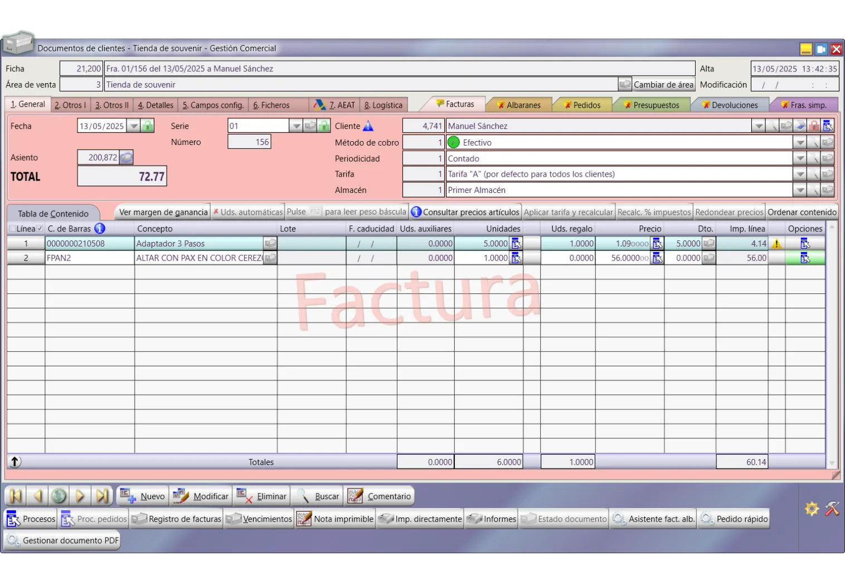Open the Asiento 200,872 entry icon
This screenshot has height=580, width=845.
(x=127, y=158)
